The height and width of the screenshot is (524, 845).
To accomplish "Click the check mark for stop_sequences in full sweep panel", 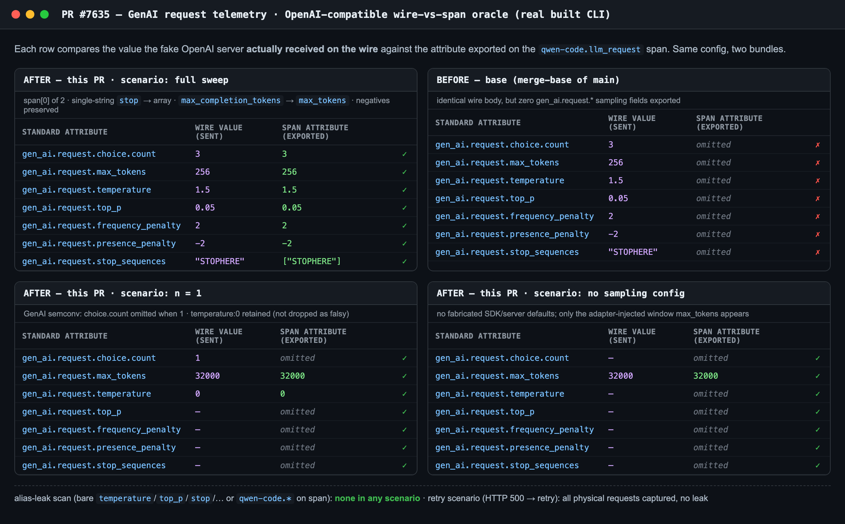I will coord(405,262).
